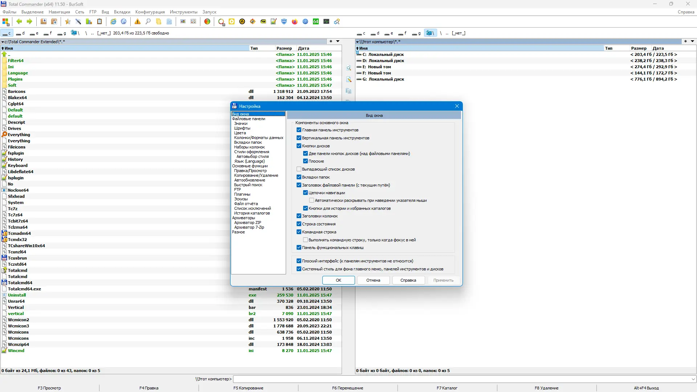The height and width of the screenshot is (392, 697).
Task: Enable 'Выпадающий список дисков' checkbox
Action: click(299, 169)
